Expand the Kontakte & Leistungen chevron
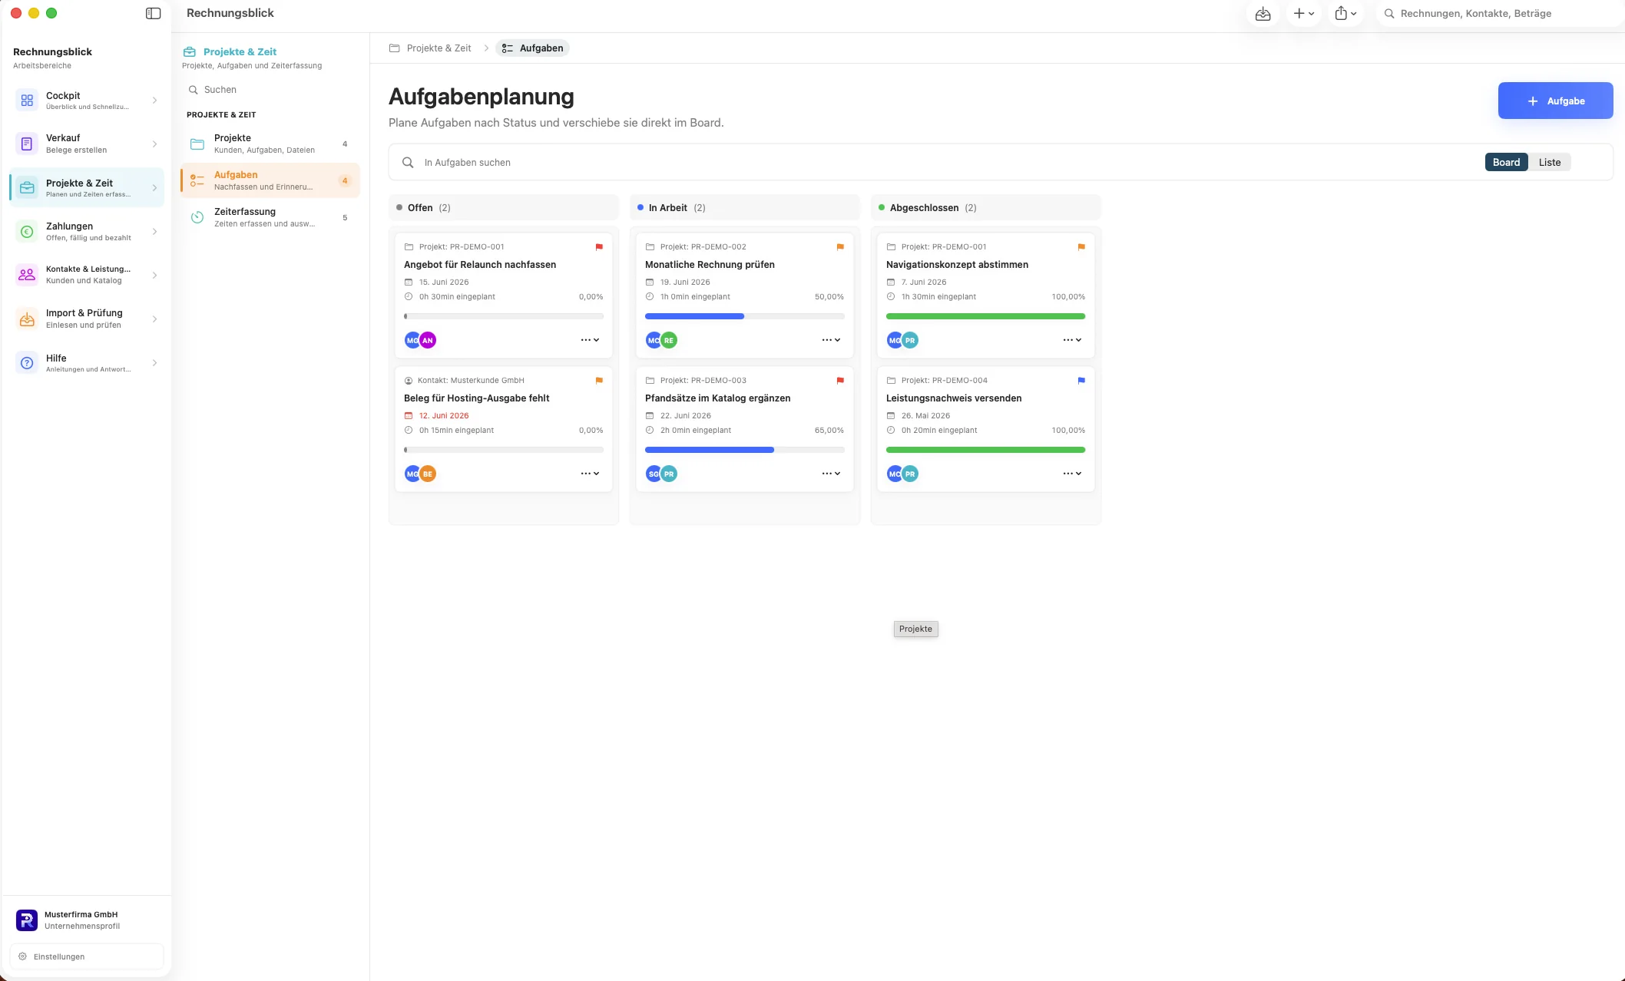This screenshot has width=1625, height=981. [154, 275]
